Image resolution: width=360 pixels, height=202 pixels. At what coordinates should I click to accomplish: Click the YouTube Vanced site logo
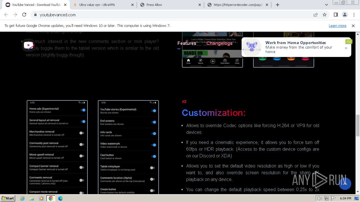pos(28,45)
